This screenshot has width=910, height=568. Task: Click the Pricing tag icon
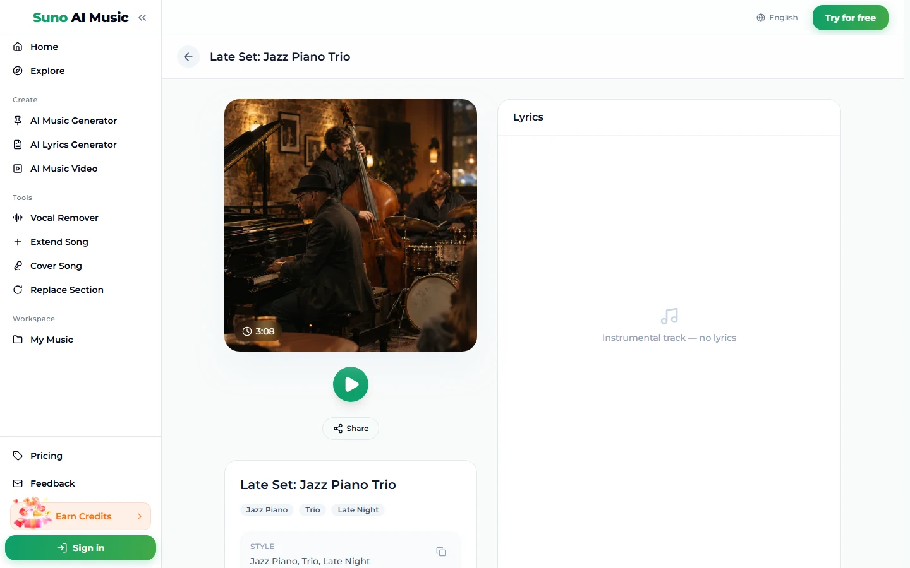pos(18,456)
